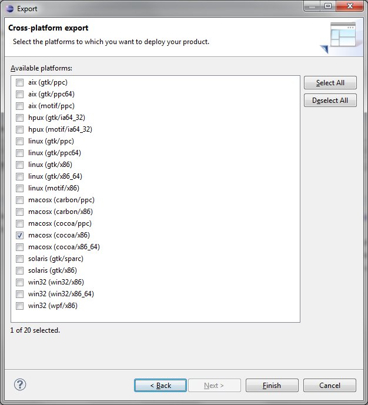Viewport: 368px width, 405px height.
Task: Check the linux (motif/x86) platform
Action: (x=20, y=188)
